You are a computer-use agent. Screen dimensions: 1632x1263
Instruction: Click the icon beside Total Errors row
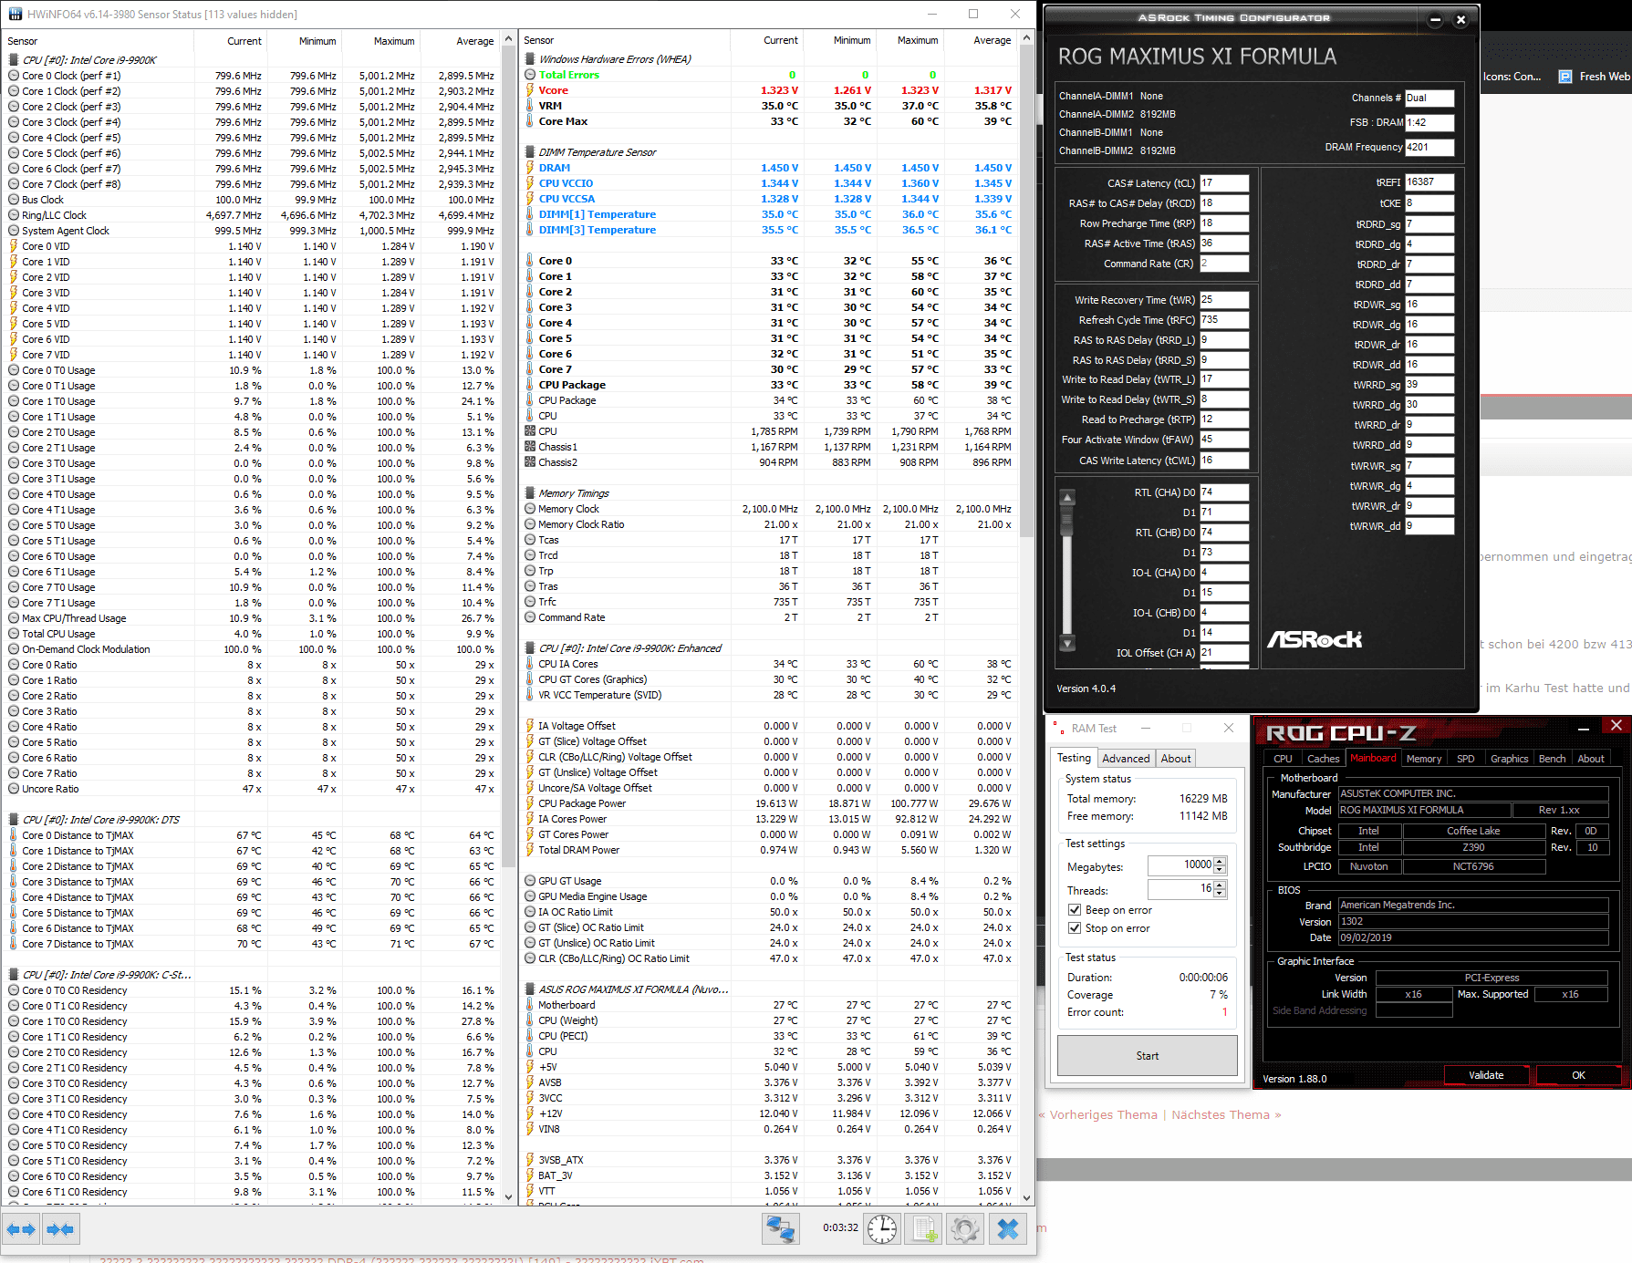(x=530, y=75)
